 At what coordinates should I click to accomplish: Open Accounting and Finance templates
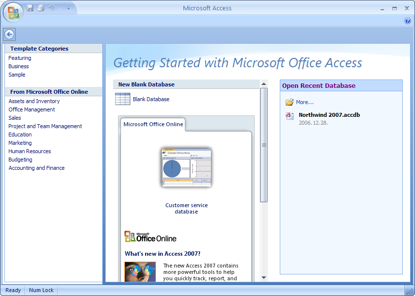click(x=36, y=168)
